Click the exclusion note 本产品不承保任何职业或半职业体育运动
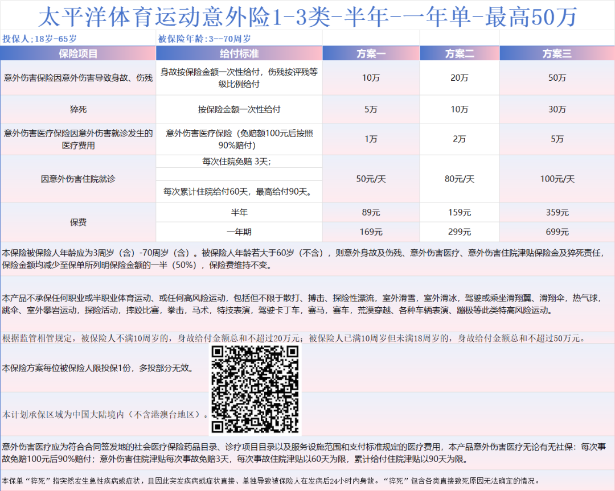Viewport: 615px width, 491px height. (307, 304)
